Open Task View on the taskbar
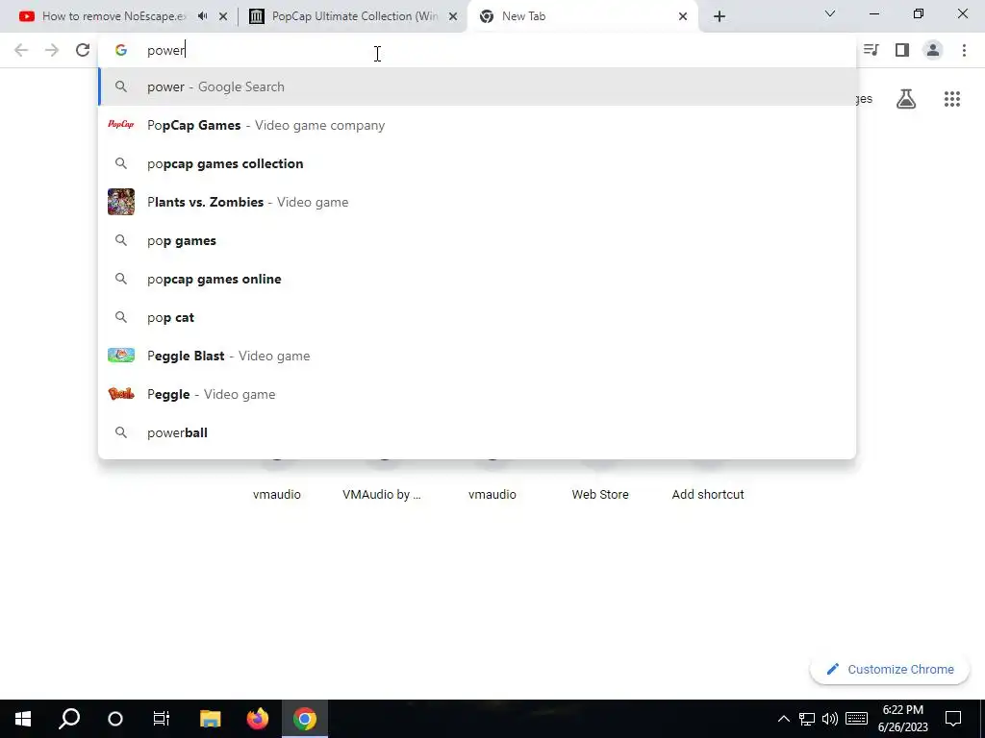The image size is (985, 738). 162,719
